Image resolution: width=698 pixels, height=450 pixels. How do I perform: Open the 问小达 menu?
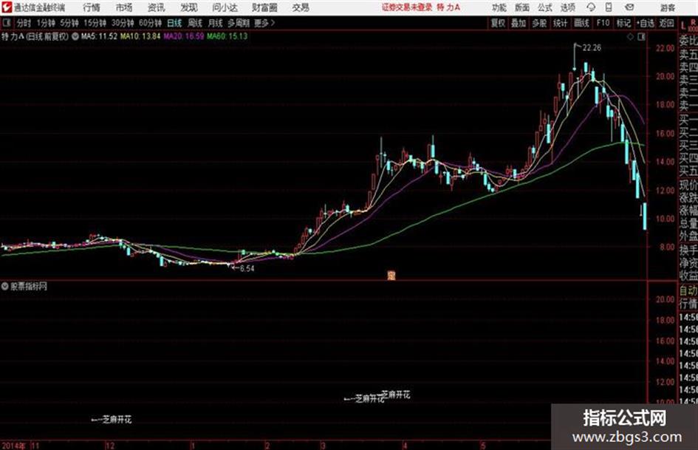point(225,7)
